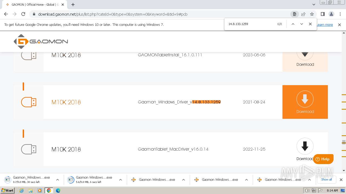Viewport: 346px width, 194px height.
Task: Open Action Center flag icon
Action: [x=320, y=190]
